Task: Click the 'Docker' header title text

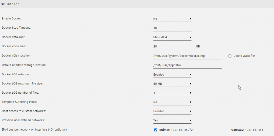Action: coord(13,4)
